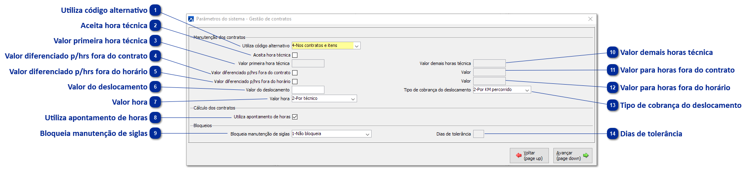748x170 pixels.
Task: Click the 'Valor' field beside fora do contrato
Action: click(x=489, y=72)
